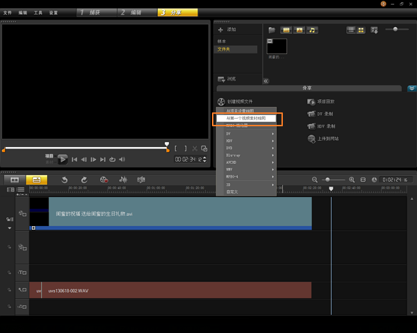417x333 pixels.
Task: Switch to step 2 Edit tab
Action: (x=137, y=12)
